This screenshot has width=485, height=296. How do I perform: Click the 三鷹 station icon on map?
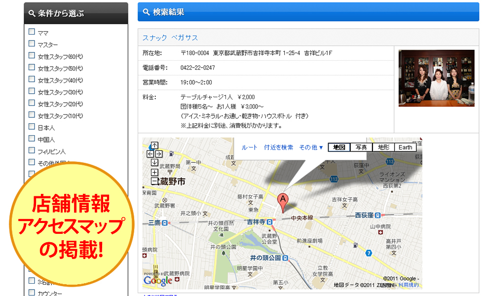click(165, 222)
